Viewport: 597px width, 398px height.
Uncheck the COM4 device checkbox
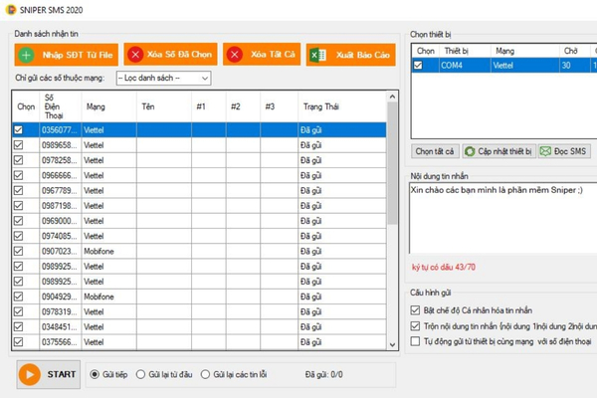coord(419,66)
